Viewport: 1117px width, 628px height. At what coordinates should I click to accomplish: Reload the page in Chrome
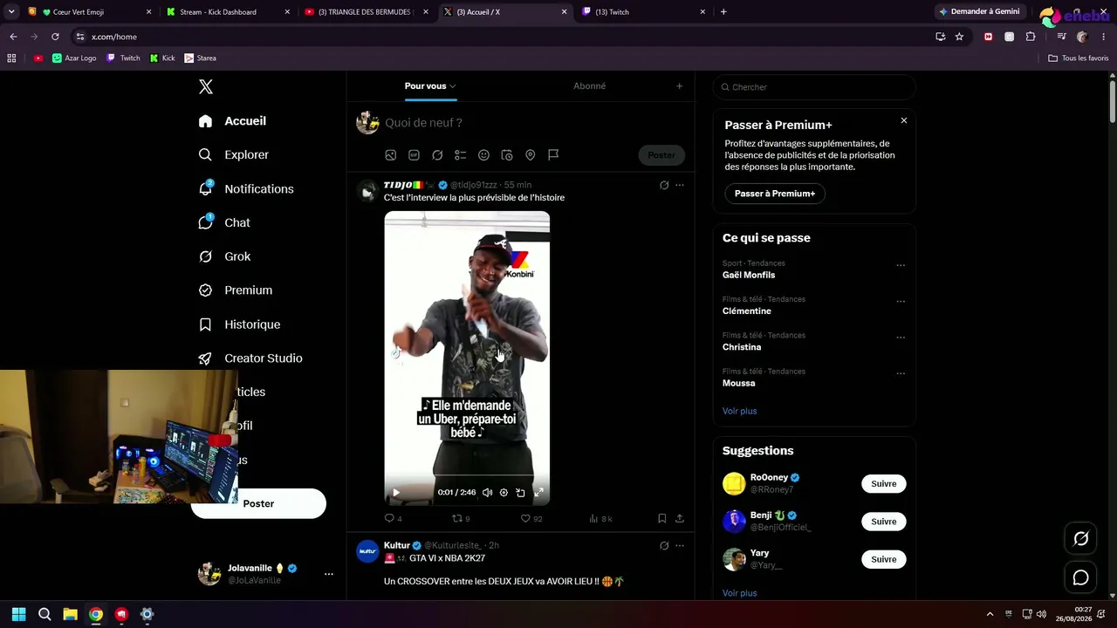(55, 37)
